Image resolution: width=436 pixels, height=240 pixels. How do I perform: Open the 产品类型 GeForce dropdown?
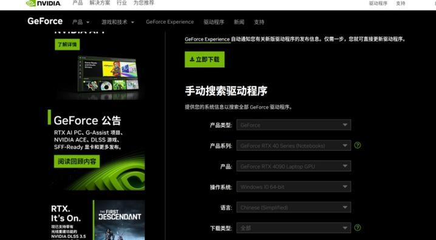[294, 125]
